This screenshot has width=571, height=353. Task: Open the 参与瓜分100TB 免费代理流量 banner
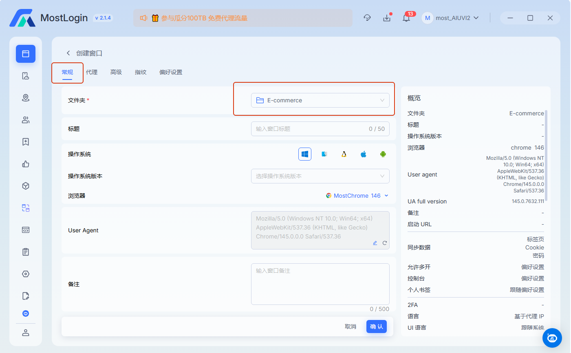(x=243, y=18)
